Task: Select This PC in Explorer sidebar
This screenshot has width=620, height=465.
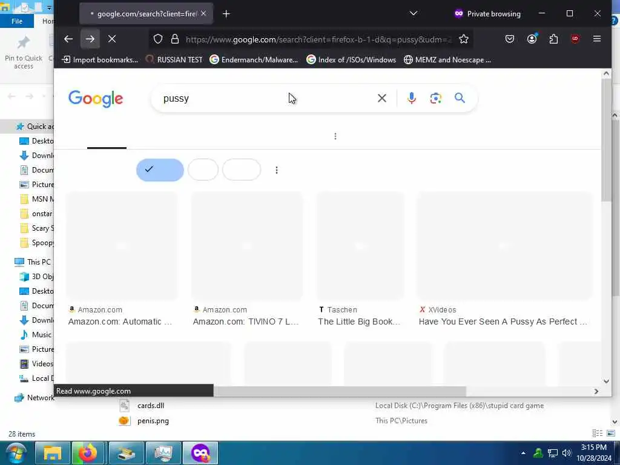Action: (x=33, y=262)
